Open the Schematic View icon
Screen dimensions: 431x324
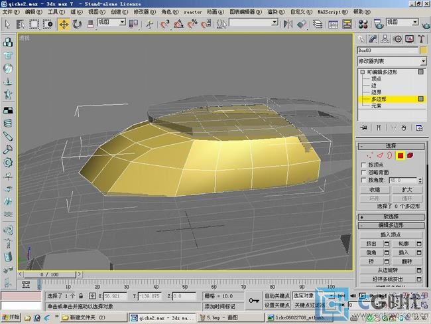[347, 24]
